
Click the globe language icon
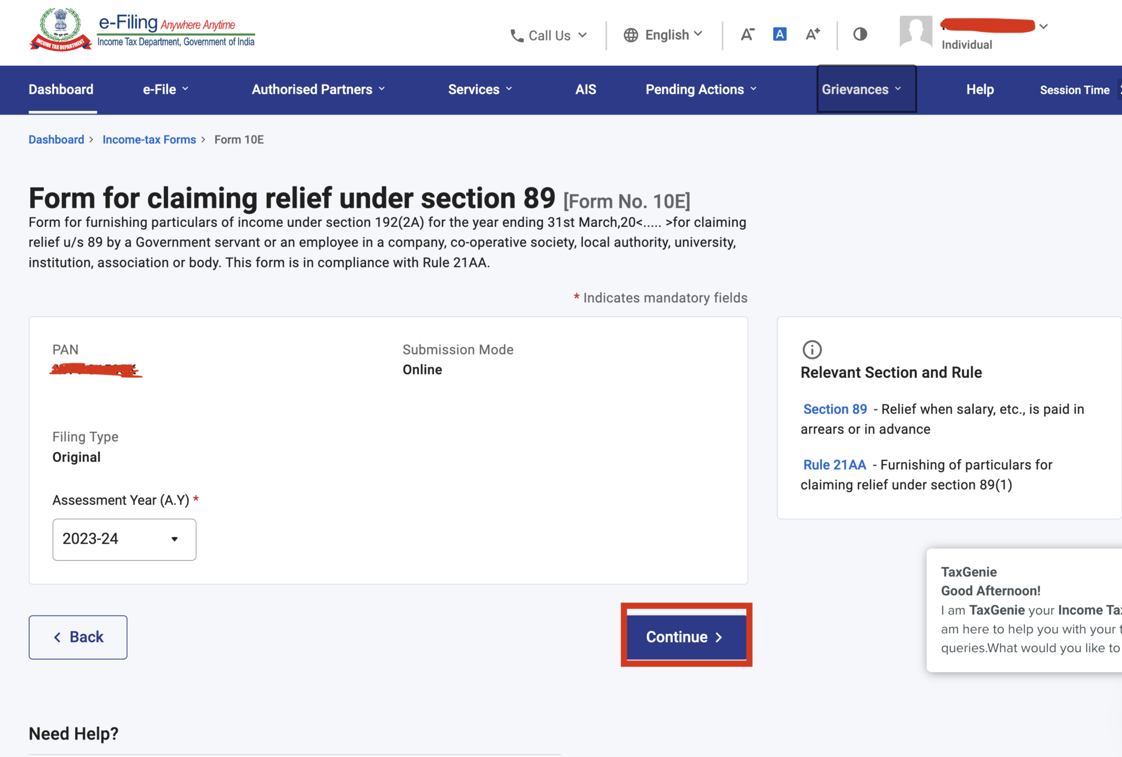tap(631, 35)
